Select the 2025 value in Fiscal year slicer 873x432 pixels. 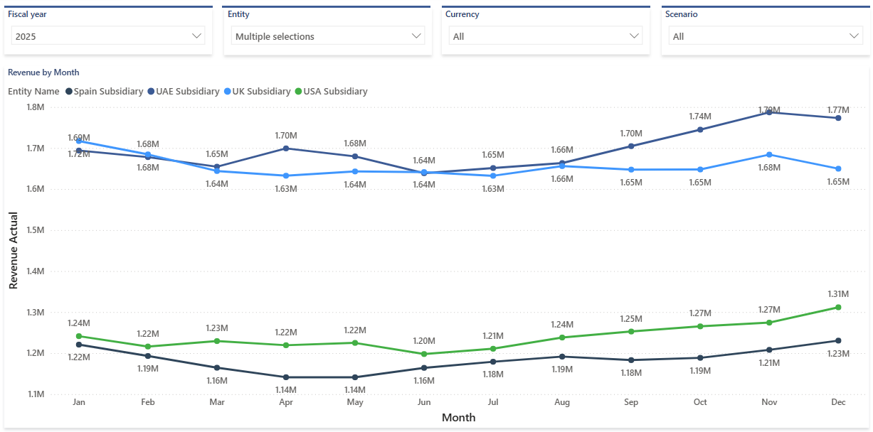point(27,36)
